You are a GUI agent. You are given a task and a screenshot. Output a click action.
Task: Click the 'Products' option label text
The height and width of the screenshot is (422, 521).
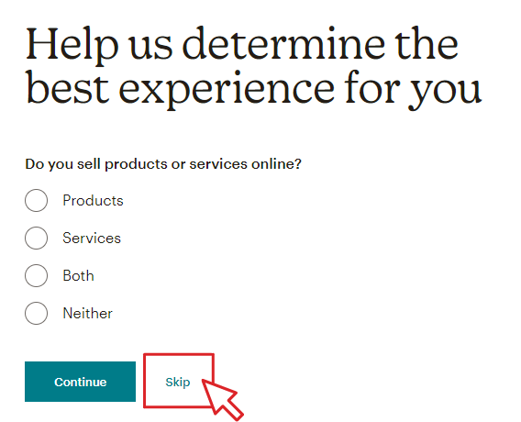[93, 201]
